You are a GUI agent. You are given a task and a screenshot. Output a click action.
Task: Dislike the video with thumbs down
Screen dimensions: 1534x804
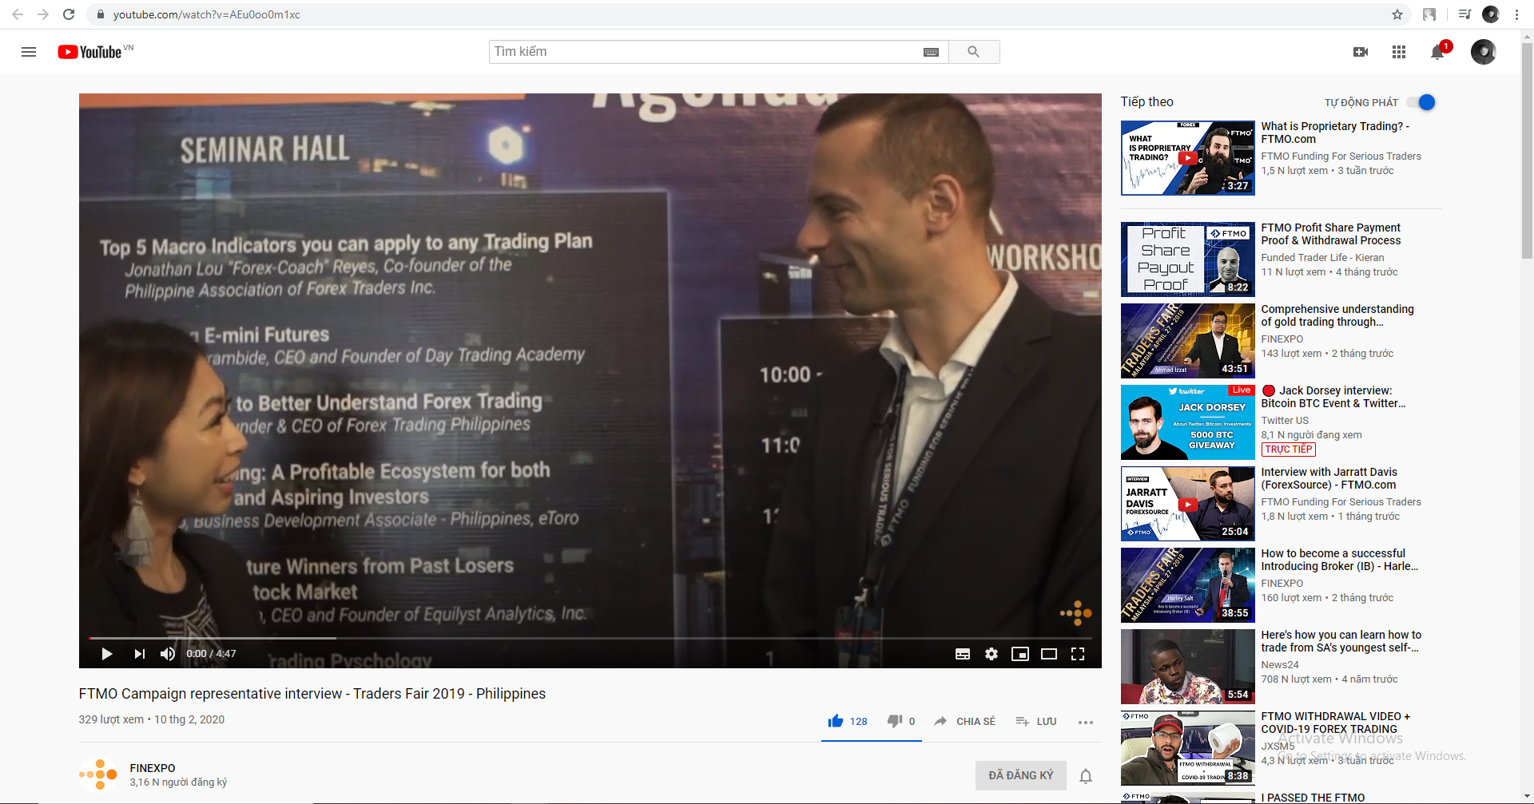coord(895,721)
